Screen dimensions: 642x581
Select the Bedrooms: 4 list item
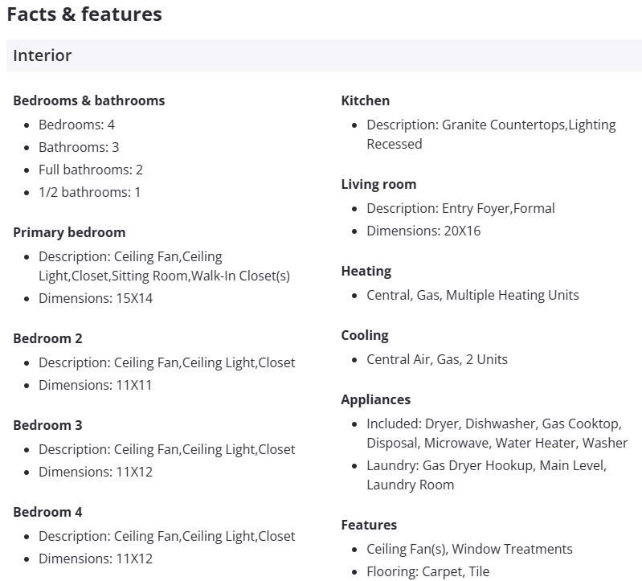pos(76,125)
